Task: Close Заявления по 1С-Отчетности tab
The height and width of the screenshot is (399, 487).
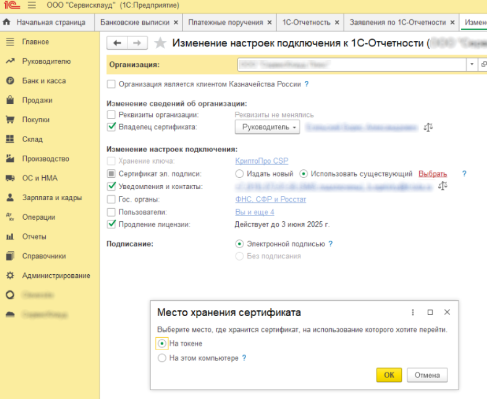Action: (x=452, y=23)
